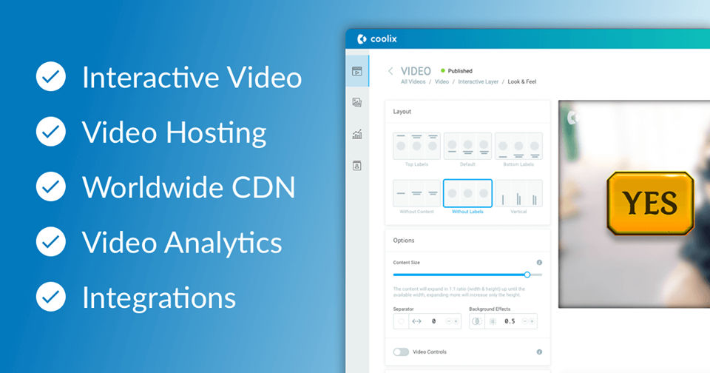
Task: Open the analytics chart sidebar icon
Action: 356,134
